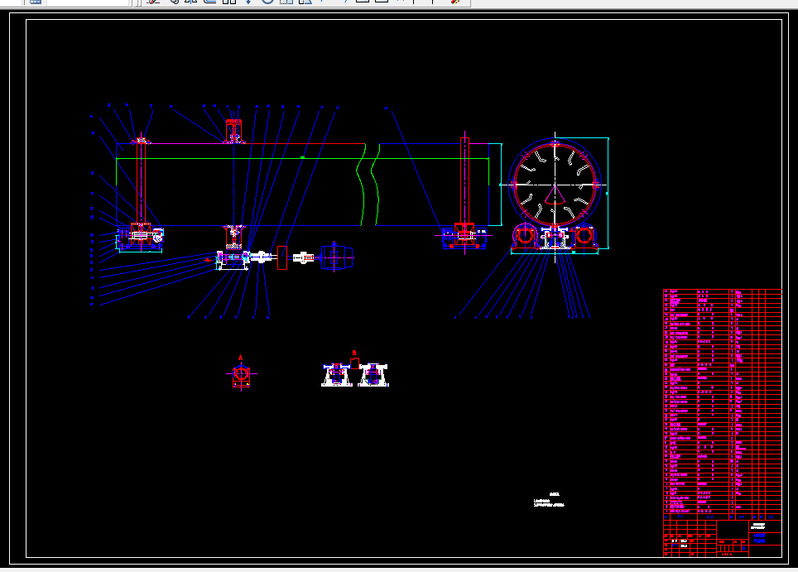Click the red rectangular coupling beside the motor

click(282, 257)
